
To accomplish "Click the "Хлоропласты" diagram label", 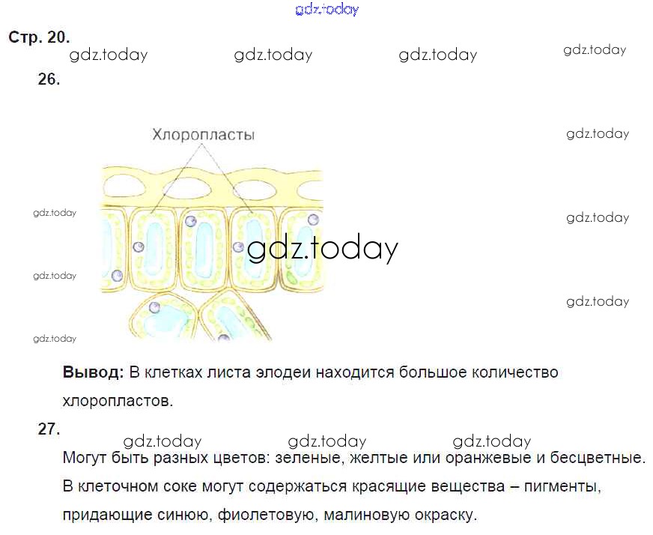I will click(x=203, y=135).
